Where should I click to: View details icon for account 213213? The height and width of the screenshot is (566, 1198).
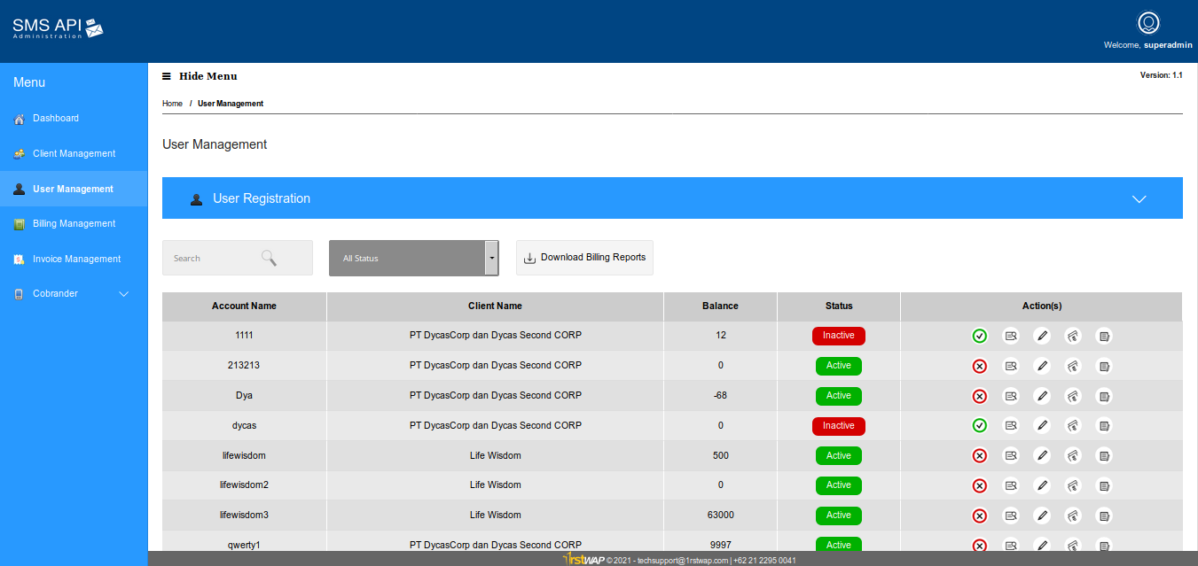(x=1010, y=366)
